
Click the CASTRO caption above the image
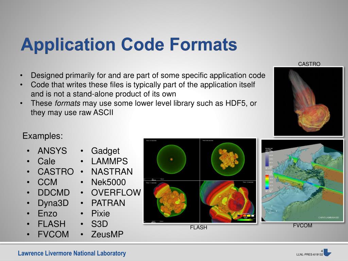tap(309, 64)
